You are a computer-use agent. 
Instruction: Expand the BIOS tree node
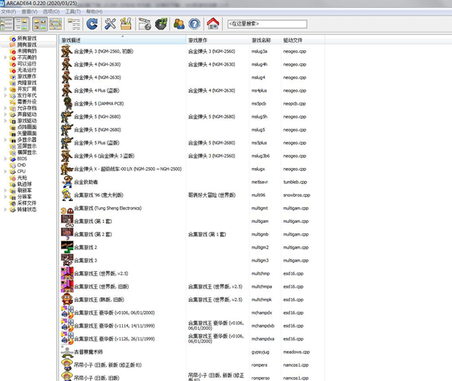point(6,158)
